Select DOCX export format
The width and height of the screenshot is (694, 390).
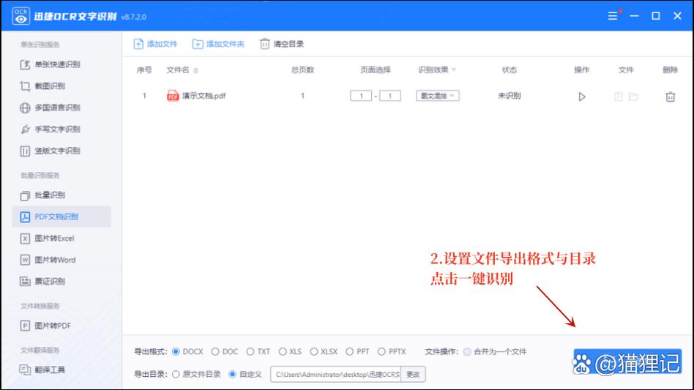tap(176, 351)
